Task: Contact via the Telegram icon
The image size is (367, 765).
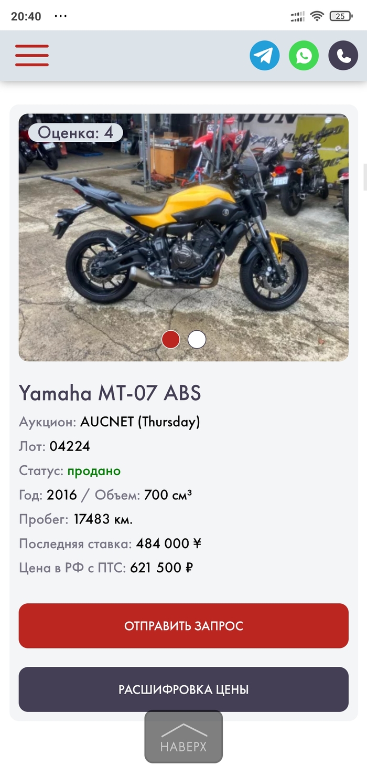Action: [265, 56]
